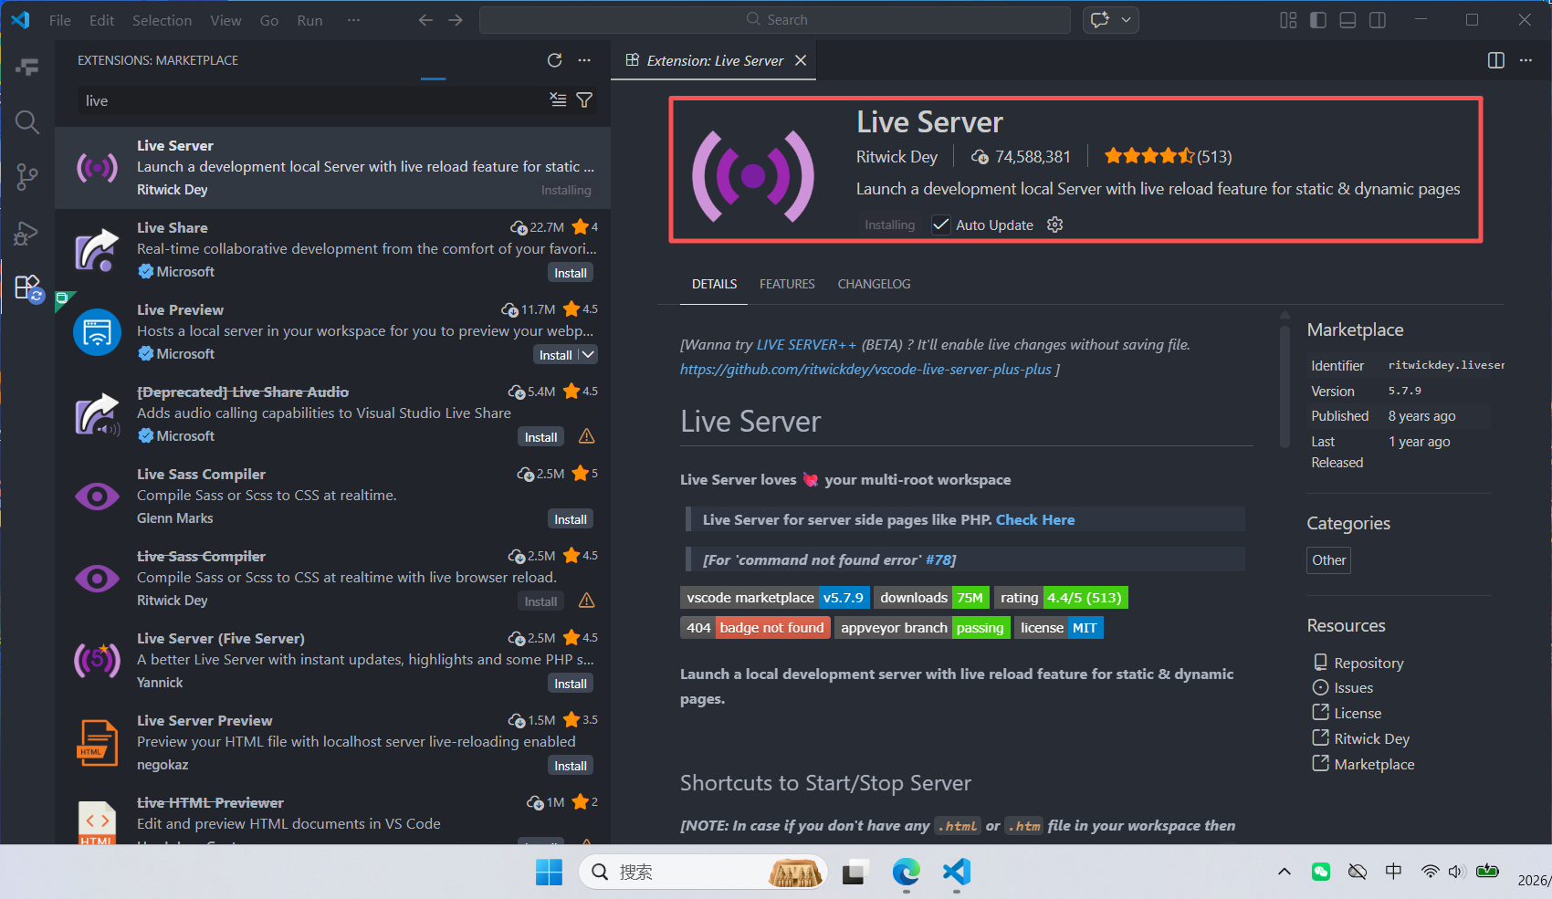Toggle the primary side bar
This screenshot has width=1552, height=899.
click(x=1318, y=20)
